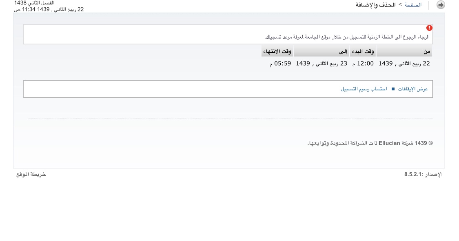
Task: Click the 23 ربيع الثاني end date cell
Action: pyautogui.click(x=322, y=64)
